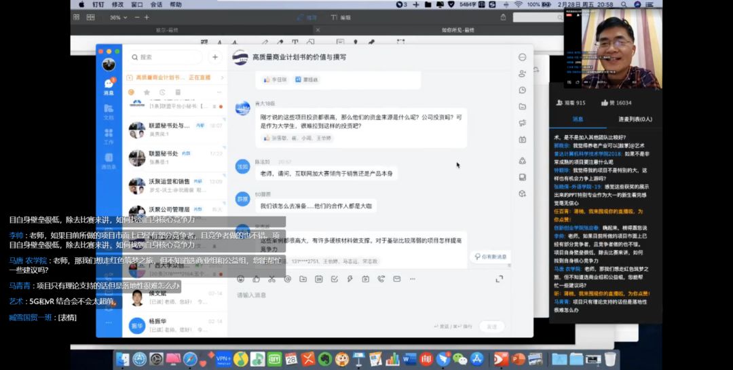This screenshot has height=370, width=733.
Task: Click the 你有新消息 notification button
Action: [x=491, y=257]
